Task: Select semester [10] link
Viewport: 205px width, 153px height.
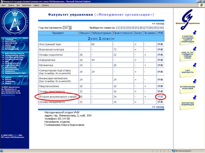Action: pyautogui.click(x=161, y=28)
